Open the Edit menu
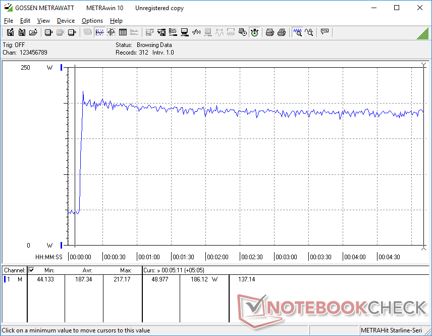432x336 pixels. [25, 21]
